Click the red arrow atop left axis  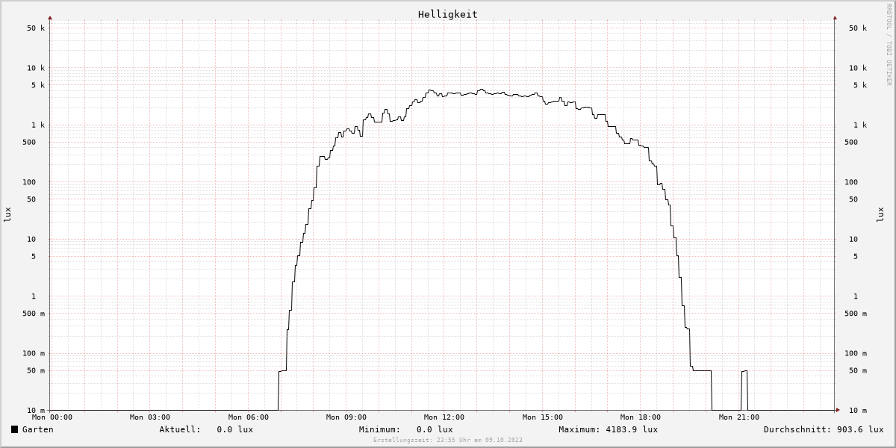[x=50, y=17]
